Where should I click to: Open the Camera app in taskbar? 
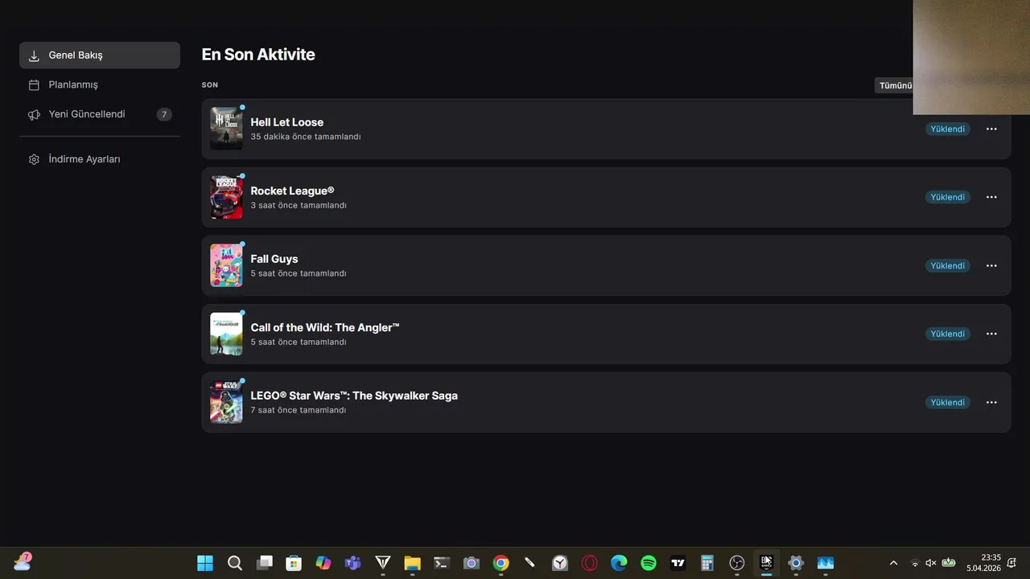click(472, 563)
